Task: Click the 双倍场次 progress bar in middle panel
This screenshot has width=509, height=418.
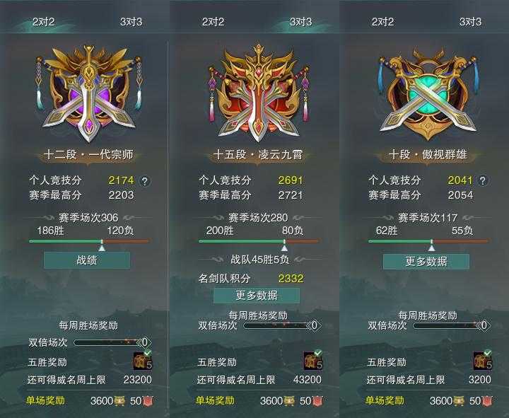Action: (x=282, y=325)
